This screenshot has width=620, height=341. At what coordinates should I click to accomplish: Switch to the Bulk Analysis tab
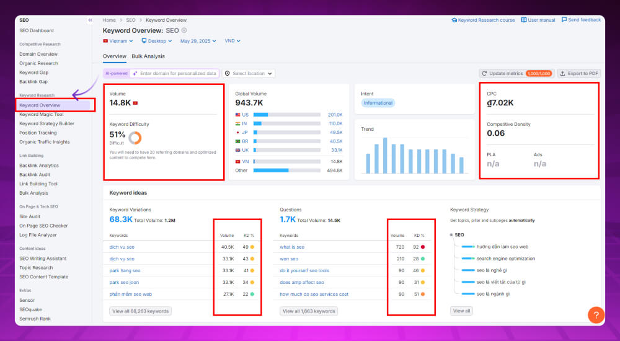[148, 56]
